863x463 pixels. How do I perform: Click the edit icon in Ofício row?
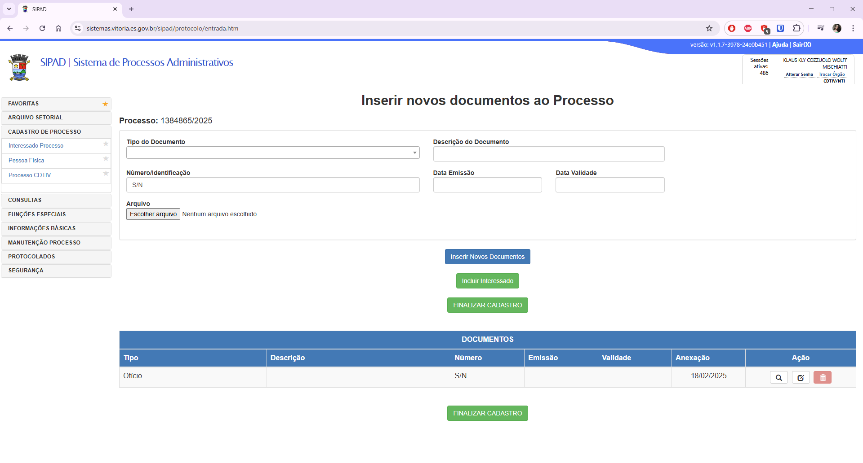pyautogui.click(x=801, y=378)
